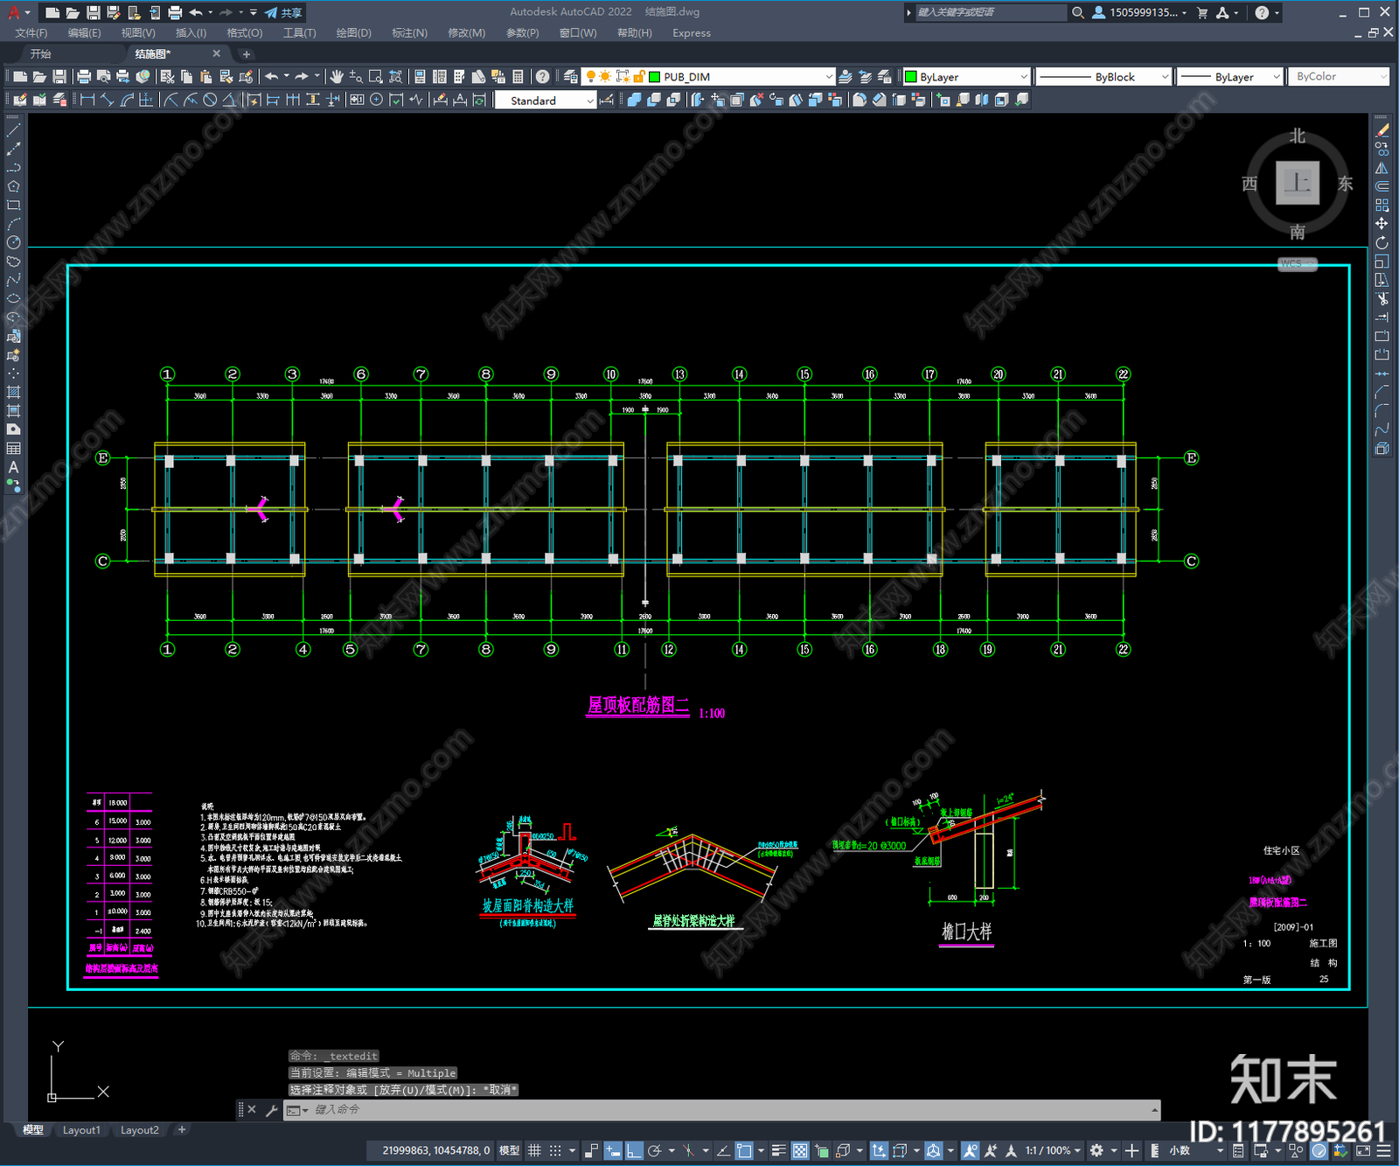Screen dimensions: 1399x1166
Task: Add a new layout with the plus button
Action: tap(182, 1130)
